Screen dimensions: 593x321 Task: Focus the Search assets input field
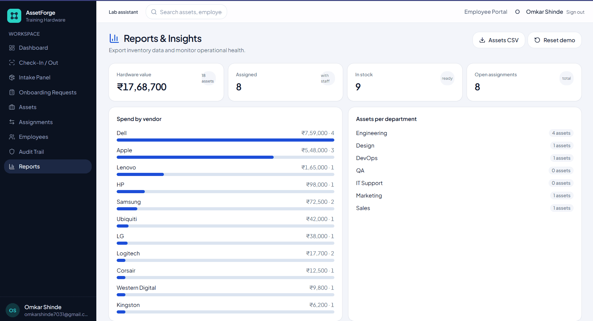coord(186,12)
